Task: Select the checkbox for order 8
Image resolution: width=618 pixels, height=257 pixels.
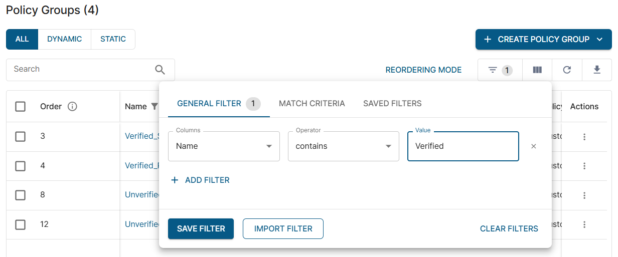Action: point(21,195)
